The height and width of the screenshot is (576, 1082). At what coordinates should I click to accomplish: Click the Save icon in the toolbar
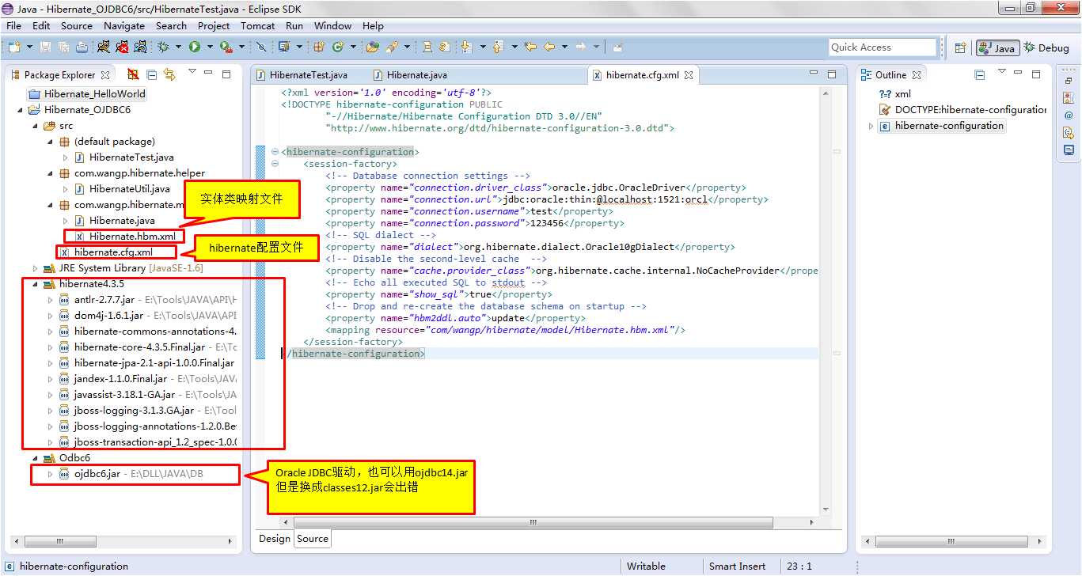tap(45, 47)
